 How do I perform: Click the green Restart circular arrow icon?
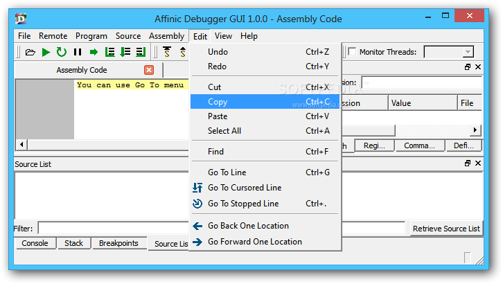(61, 52)
